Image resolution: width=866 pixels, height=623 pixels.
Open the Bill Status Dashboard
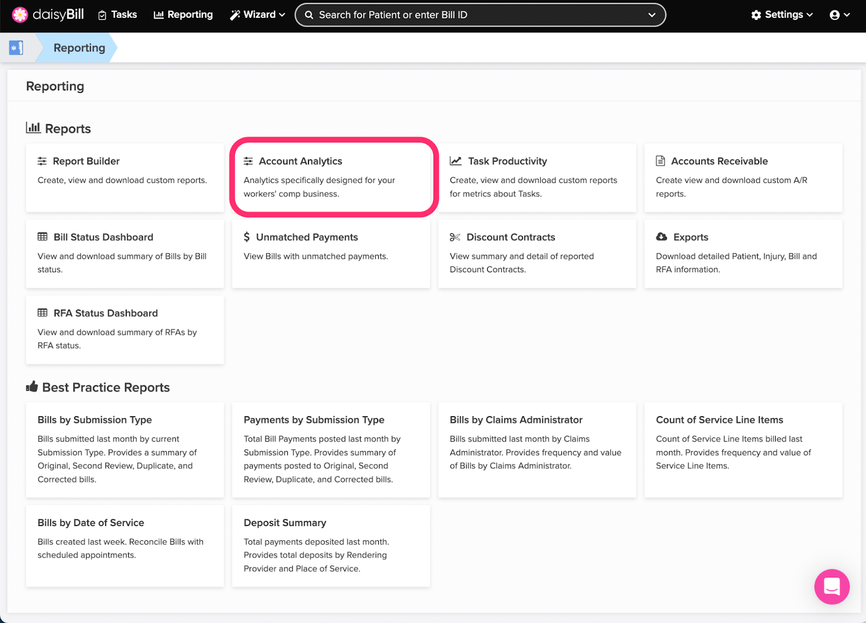tap(125, 253)
